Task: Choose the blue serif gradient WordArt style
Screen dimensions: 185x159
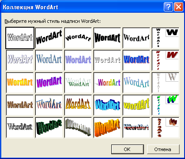Action: pos(49,60)
